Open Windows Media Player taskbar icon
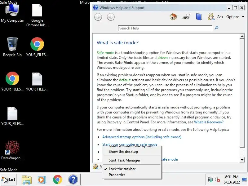248x186 pixels. click(42, 179)
